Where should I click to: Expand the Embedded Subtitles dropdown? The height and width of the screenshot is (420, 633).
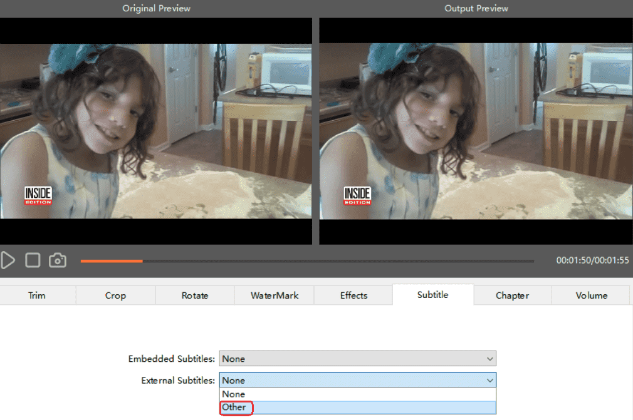[x=357, y=359]
